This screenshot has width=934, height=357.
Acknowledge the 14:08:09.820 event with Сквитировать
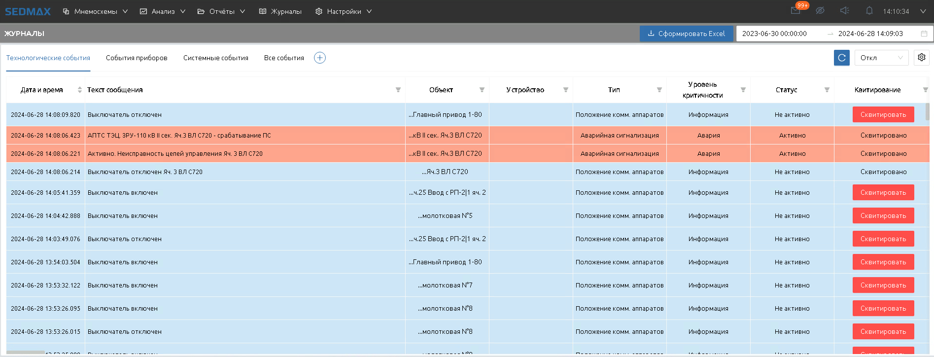[883, 114]
